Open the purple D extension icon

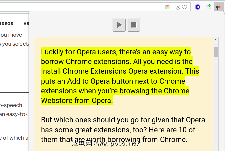pyautogui.click(x=198, y=7)
